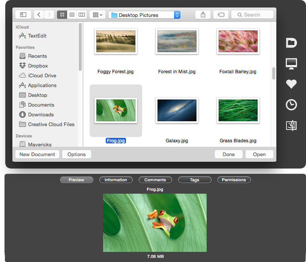Click the heart favorites icon
Screen dimensions: 306x262
point(291,84)
